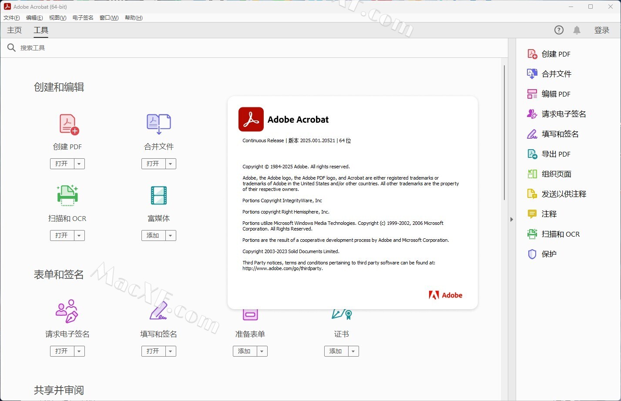The width and height of the screenshot is (621, 401).
Task: Open the 文件(F) menu
Action: (x=12, y=18)
